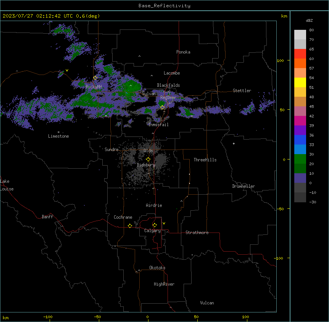Click the Didsbury label
329x322 pixels.
pyautogui.click(x=146, y=165)
